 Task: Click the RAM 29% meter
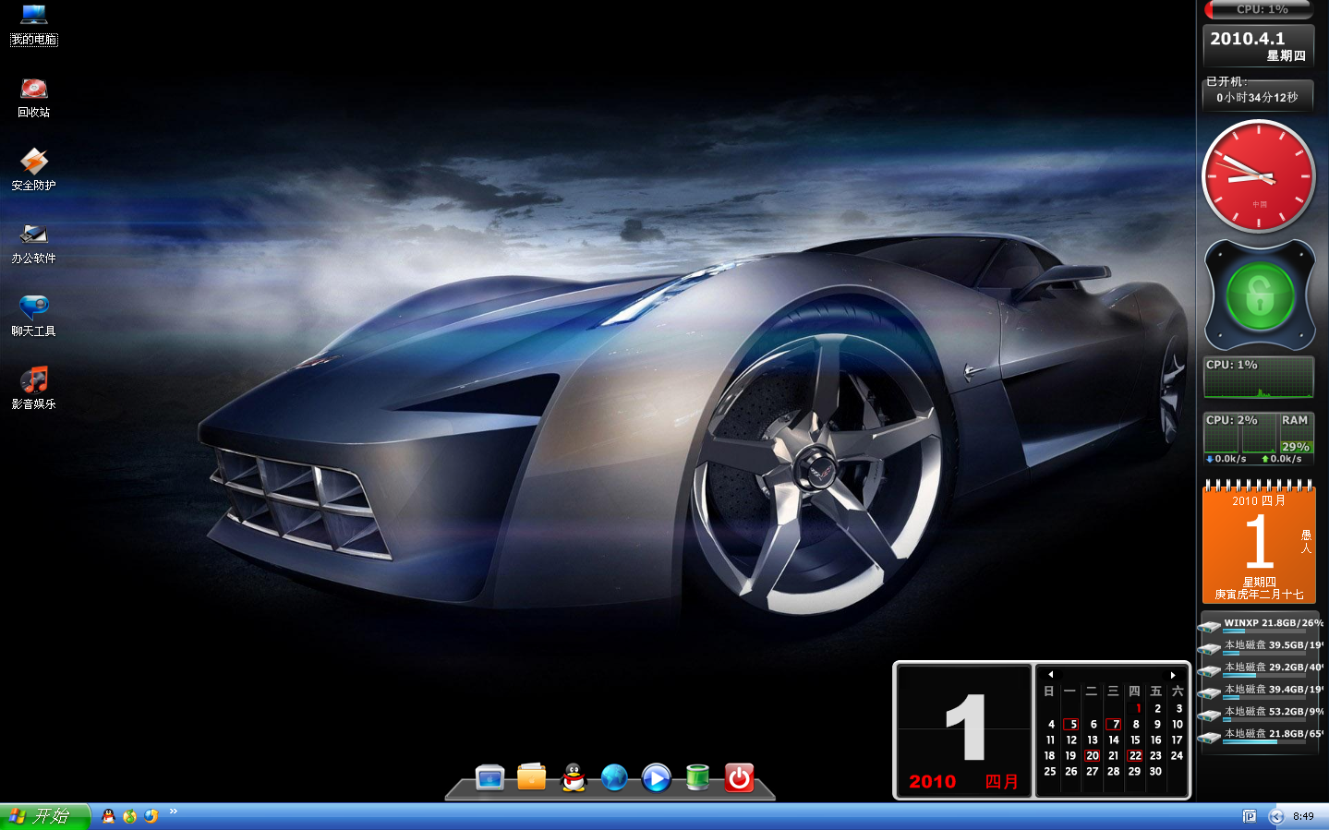(x=1296, y=432)
